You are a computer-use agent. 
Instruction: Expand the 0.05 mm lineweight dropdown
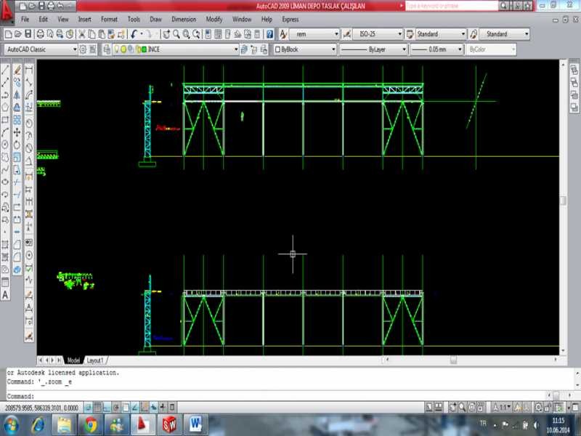coord(460,49)
